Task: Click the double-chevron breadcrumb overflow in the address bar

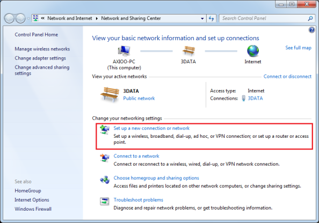Action: pos(43,18)
